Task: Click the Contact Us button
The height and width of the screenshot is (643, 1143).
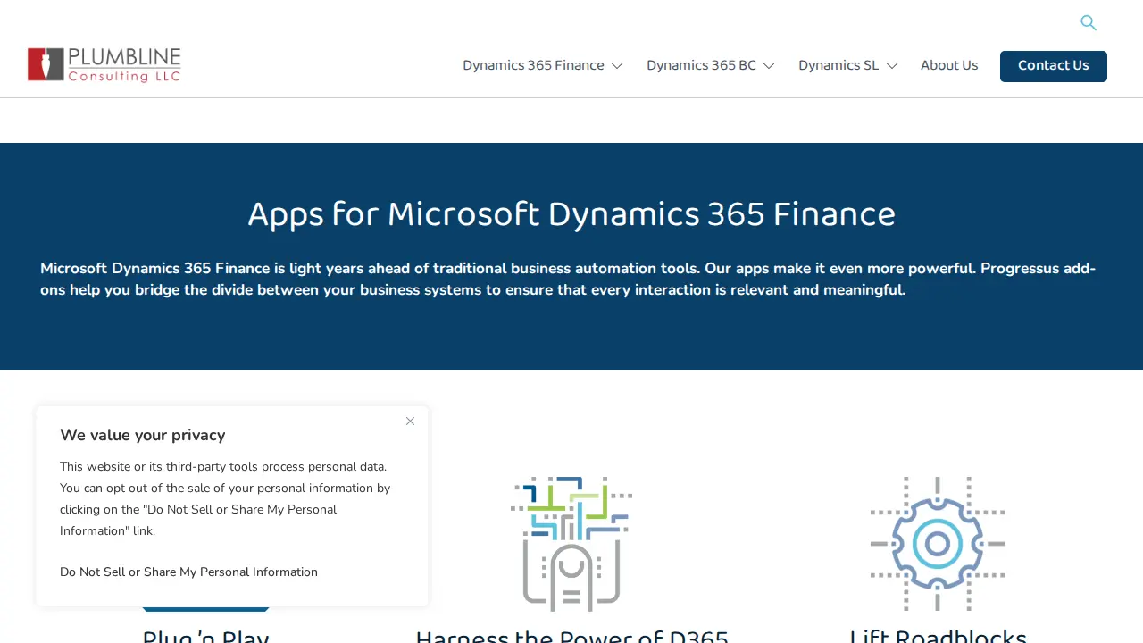Action: [x=1054, y=66]
